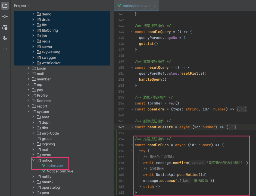
Task: Open the Commit tool window icon
Action: click(x=5, y=17)
